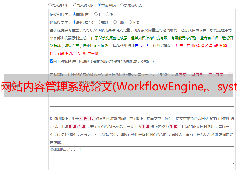The image size is (237, 171).
Task: Set 通顺度要求 to 较好
Action: 99,22
